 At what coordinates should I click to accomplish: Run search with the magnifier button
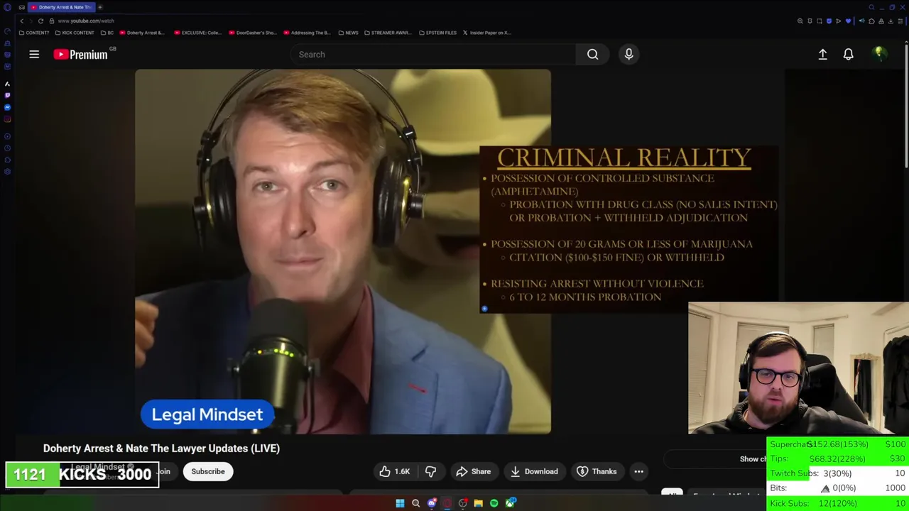[x=592, y=54]
